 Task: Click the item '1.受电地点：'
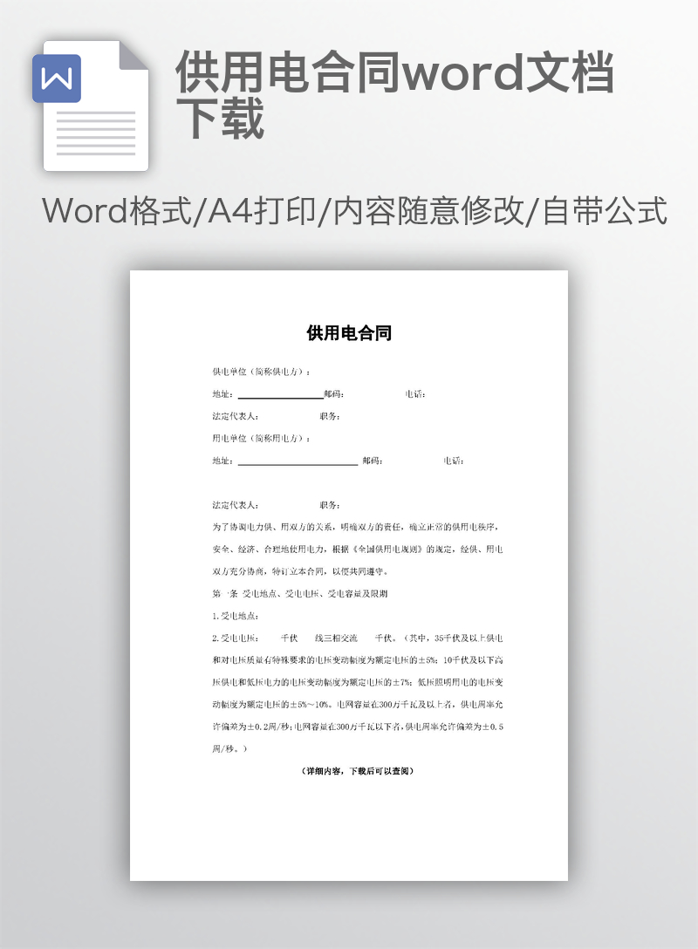236,616
